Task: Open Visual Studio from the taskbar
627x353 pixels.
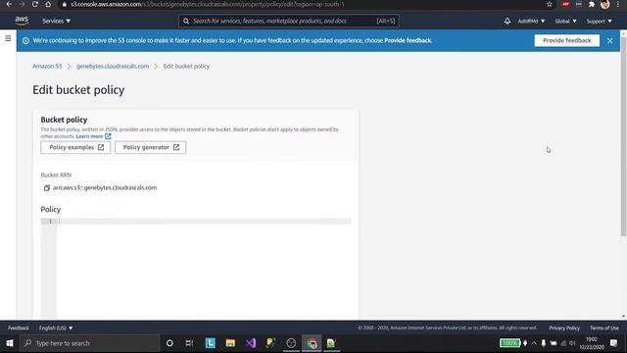Action: coord(251,343)
